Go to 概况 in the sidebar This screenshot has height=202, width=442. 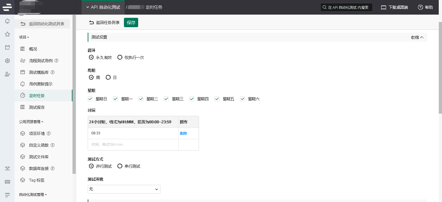pos(33,49)
